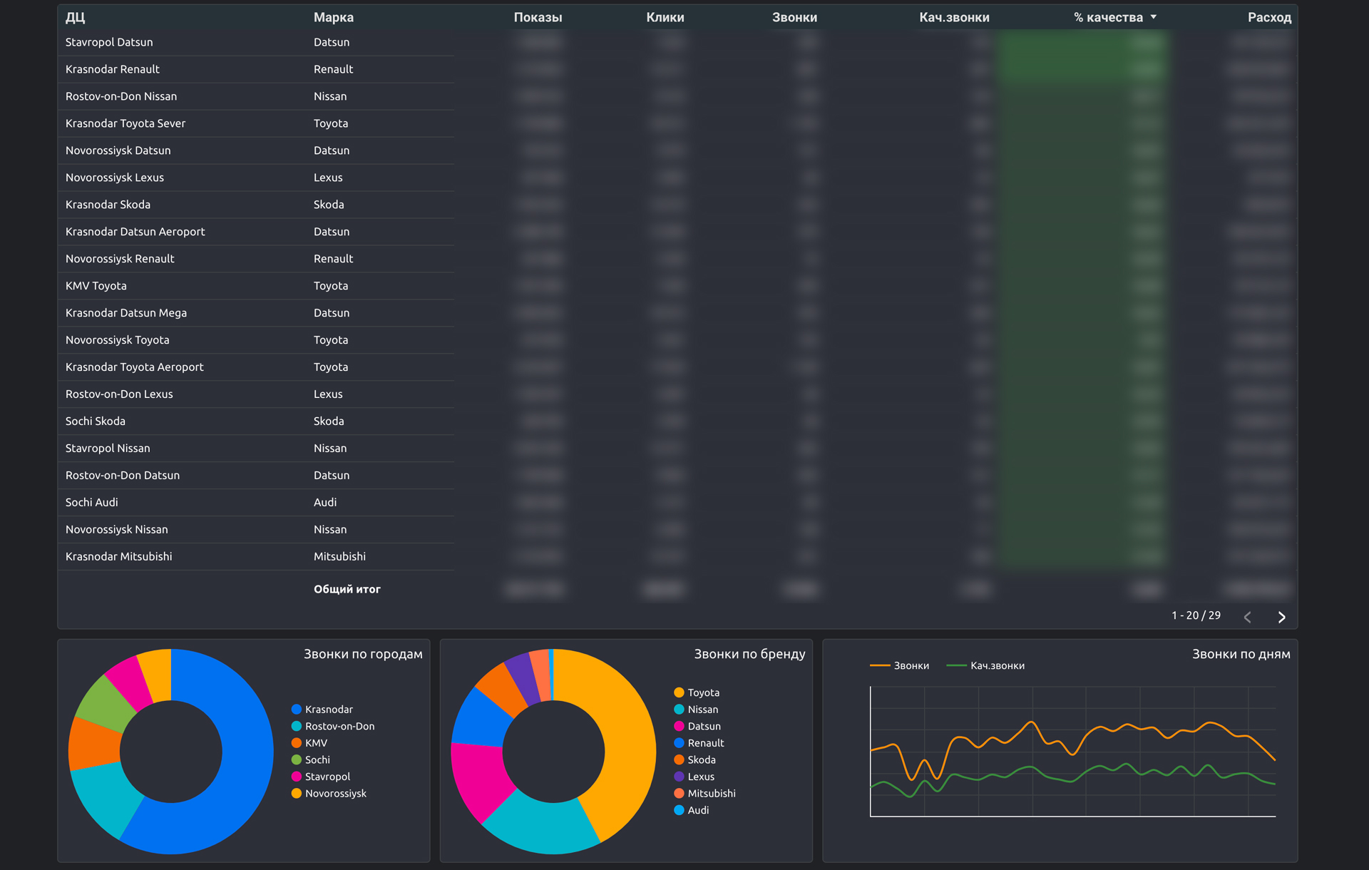1369x870 pixels.
Task: Click the 1 - 20 / 29 page indicator
Action: click(1196, 615)
